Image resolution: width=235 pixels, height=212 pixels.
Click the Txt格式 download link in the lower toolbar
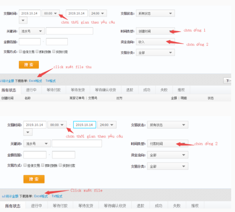coord(57,196)
